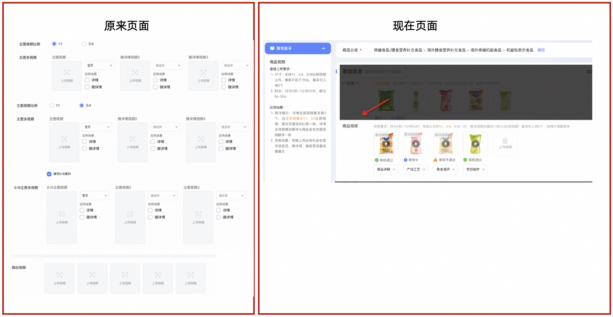
Task: Open the 美食测评 dropdown
Action: pos(445,169)
